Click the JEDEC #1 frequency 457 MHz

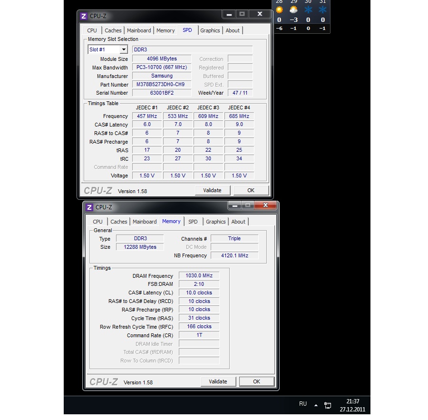point(147,116)
